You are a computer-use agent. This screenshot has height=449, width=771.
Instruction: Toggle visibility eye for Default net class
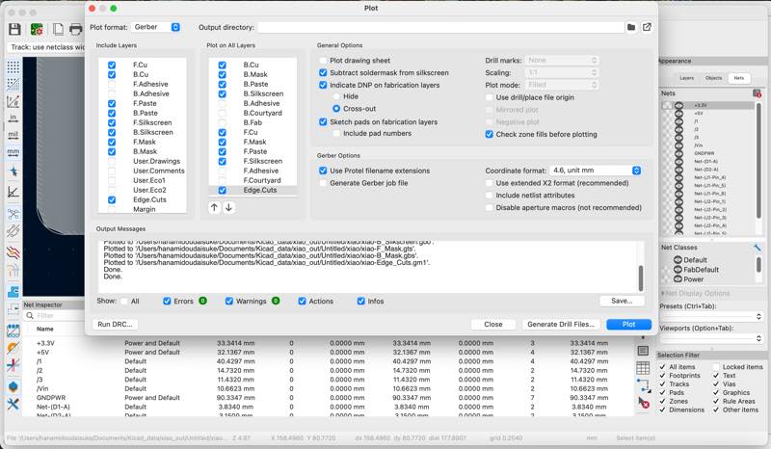point(678,259)
